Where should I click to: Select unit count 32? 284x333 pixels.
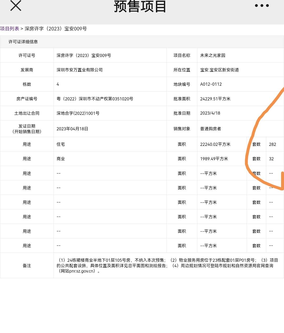point(271,159)
